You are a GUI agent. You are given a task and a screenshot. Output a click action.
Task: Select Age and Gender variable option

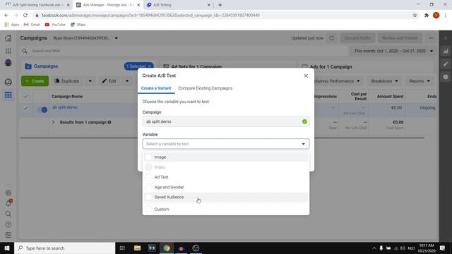coord(226,187)
